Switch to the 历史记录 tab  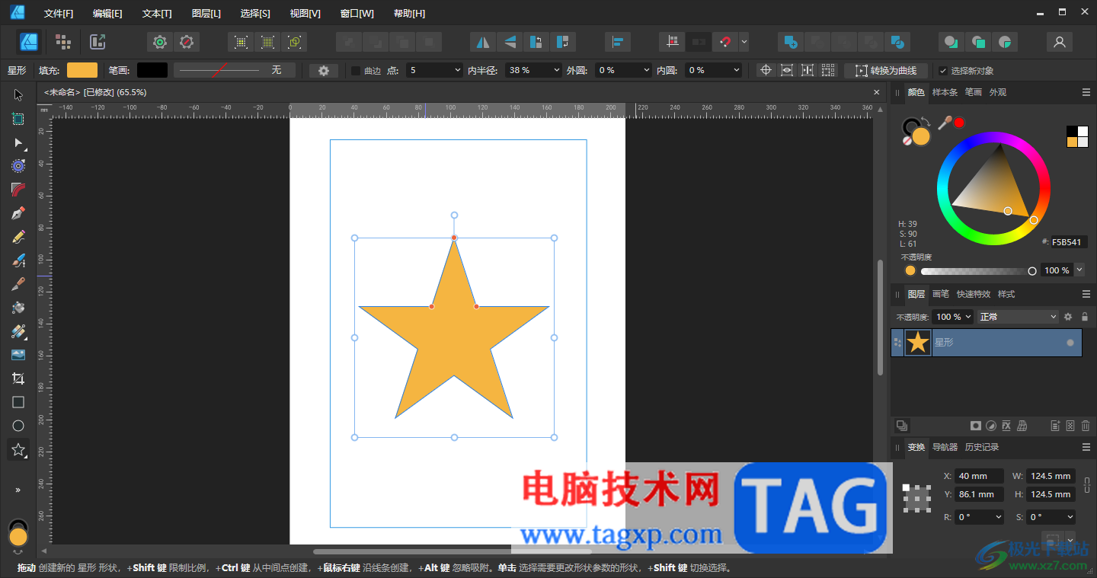tap(982, 447)
